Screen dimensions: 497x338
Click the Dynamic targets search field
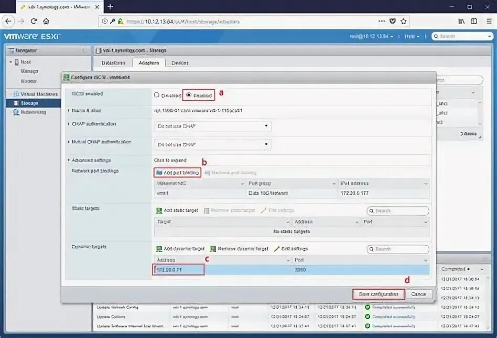[398, 249]
